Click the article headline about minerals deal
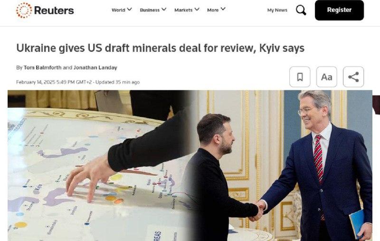The width and height of the screenshot is (380, 241). pyautogui.click(x=160, y=48)
